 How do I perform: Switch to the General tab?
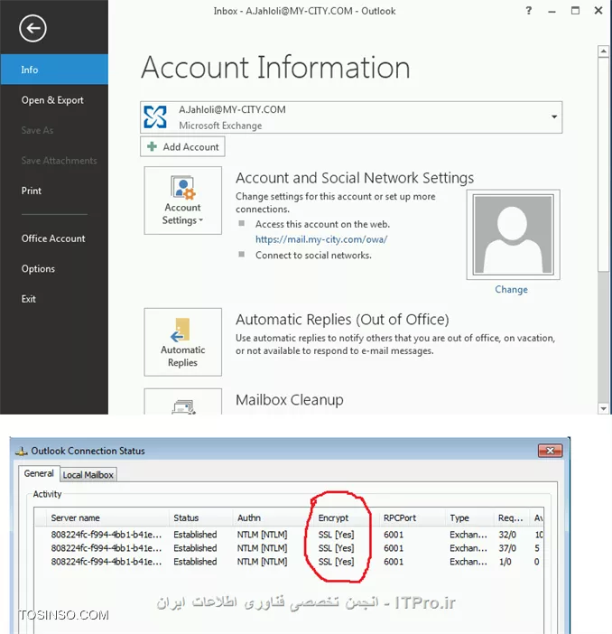(39, 473)
